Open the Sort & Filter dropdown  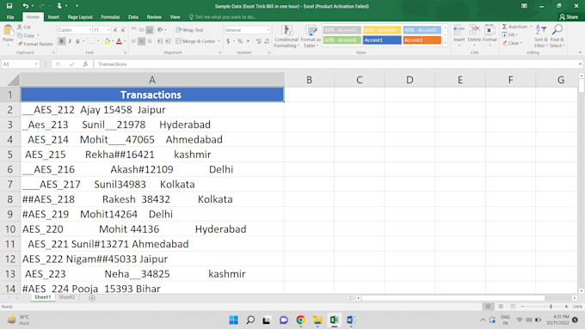click(x=541, y=36)
